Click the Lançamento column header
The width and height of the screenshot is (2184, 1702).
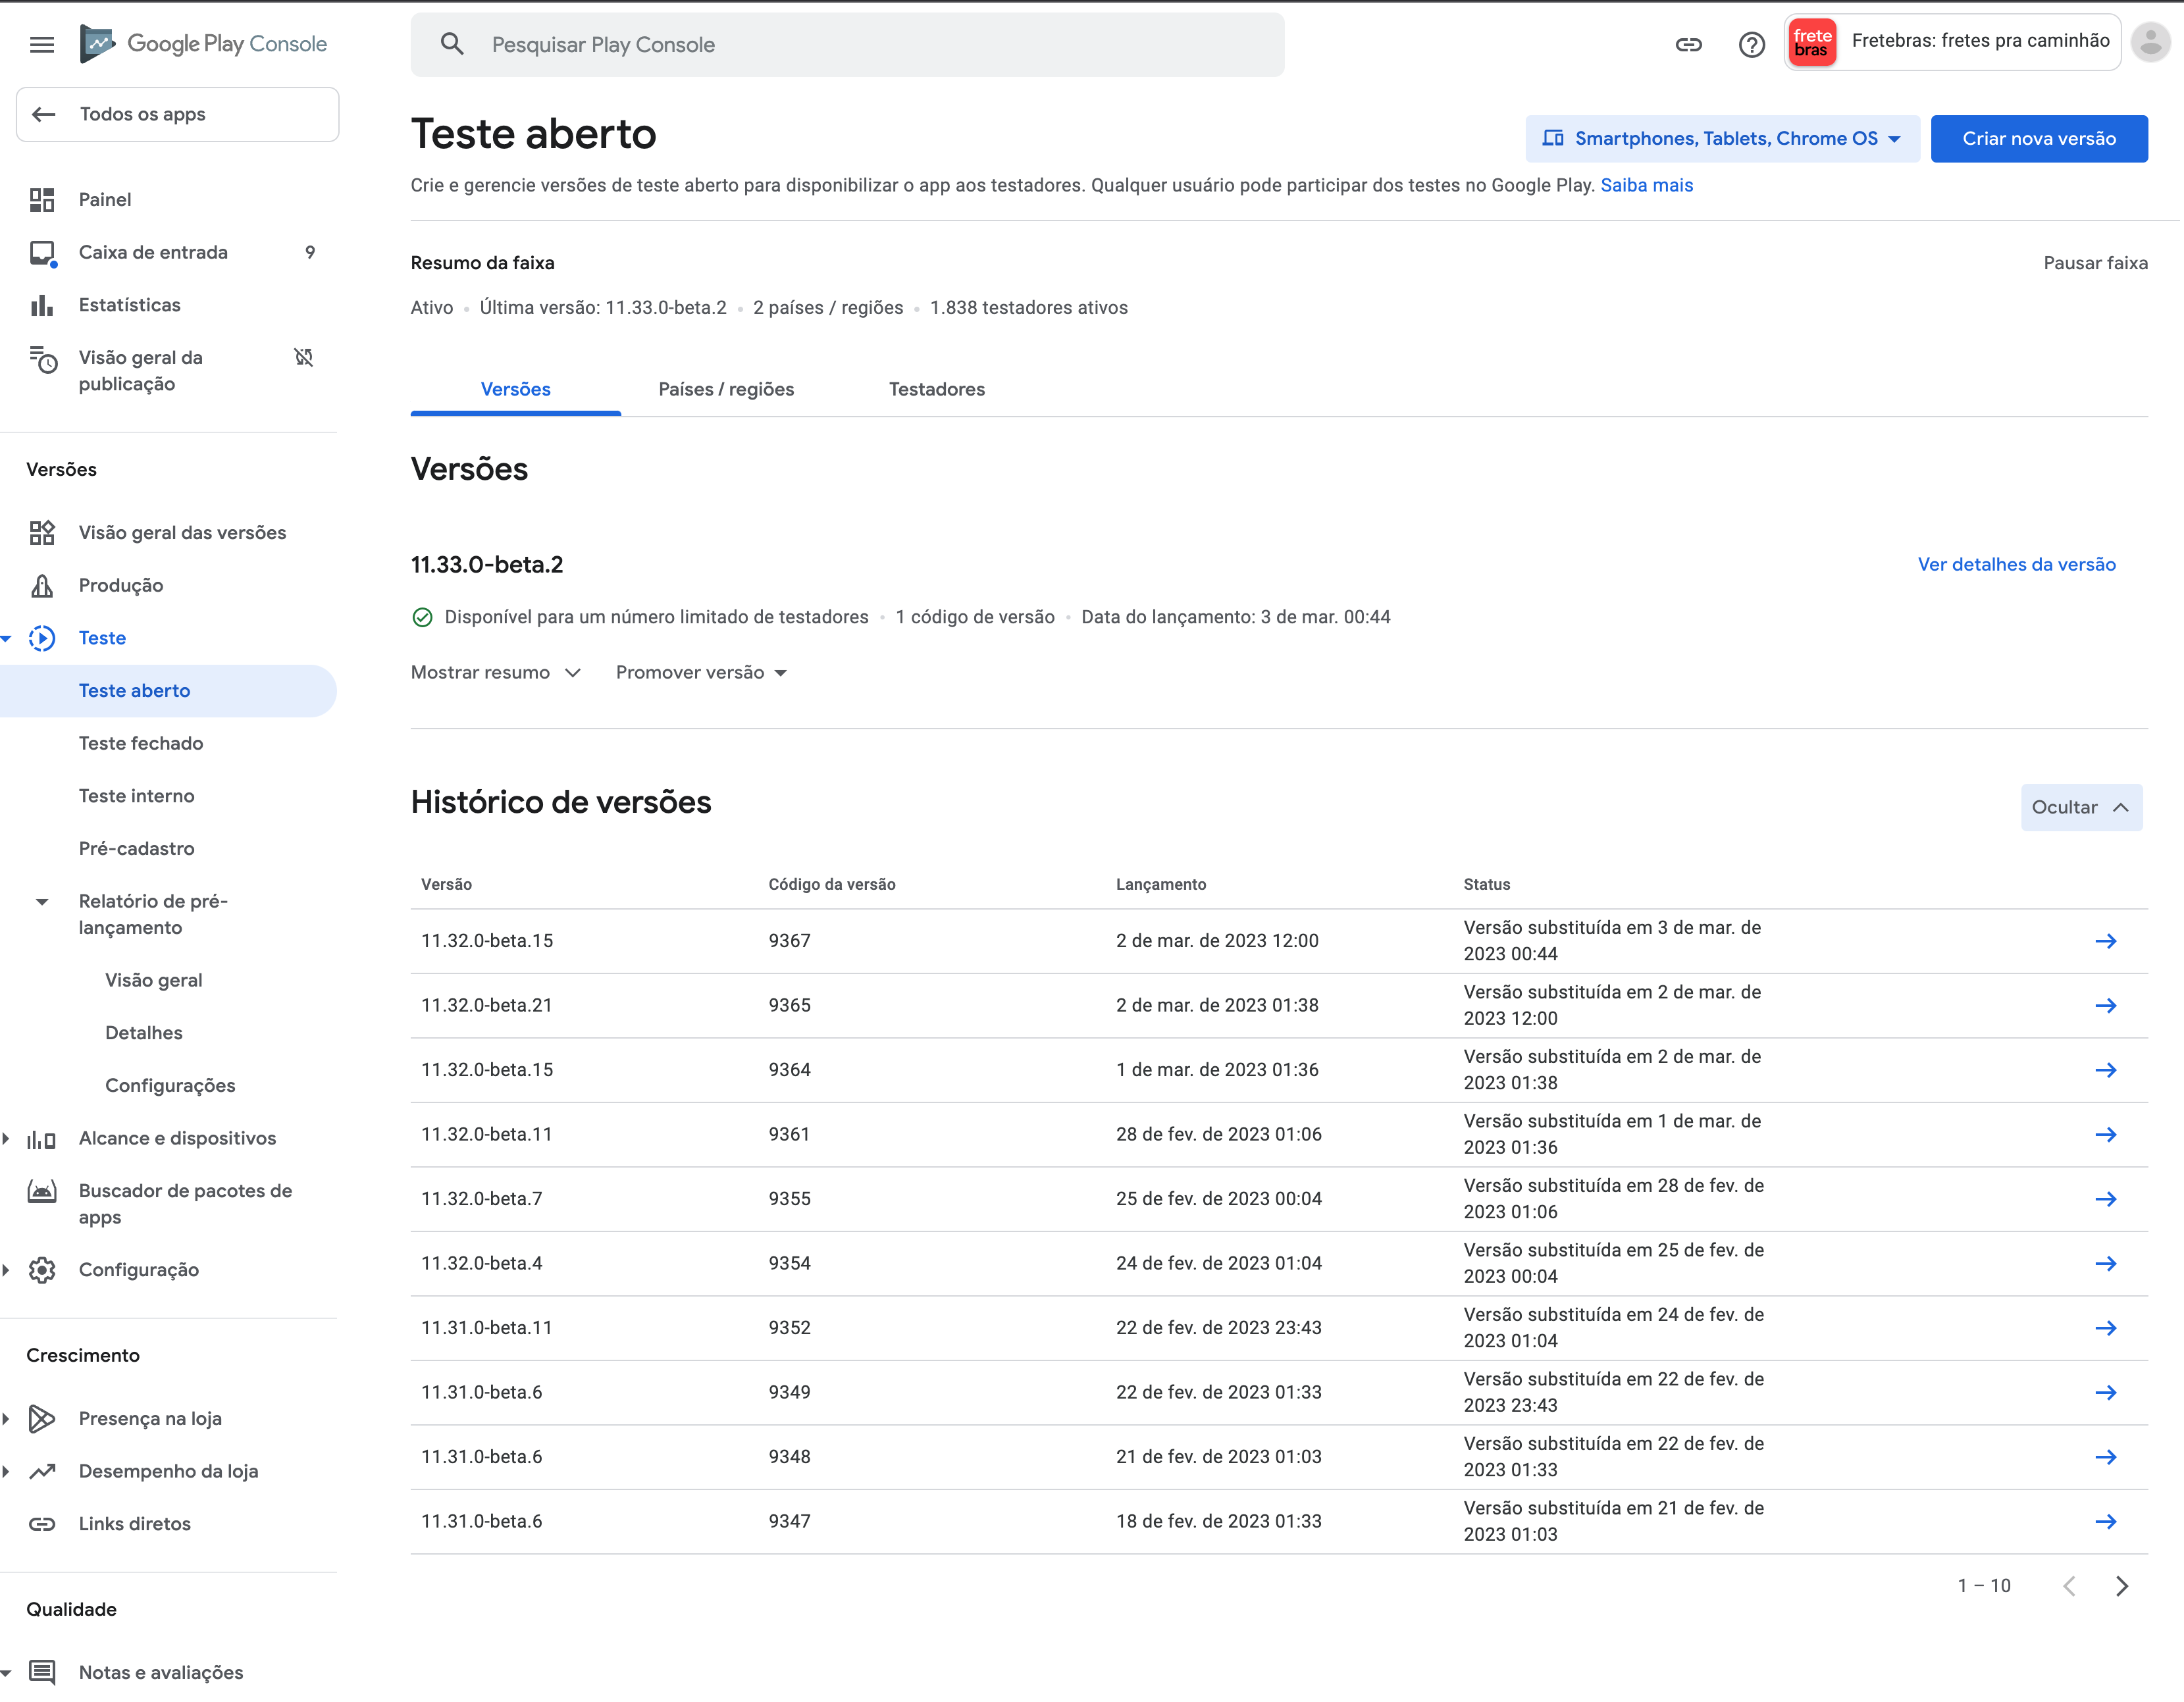click(1161, 884)
